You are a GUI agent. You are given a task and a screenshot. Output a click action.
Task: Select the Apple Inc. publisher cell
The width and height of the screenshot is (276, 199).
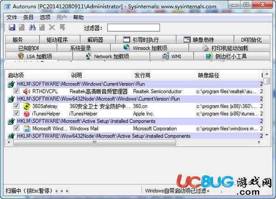pyautogui.click(x=144, y=114)
